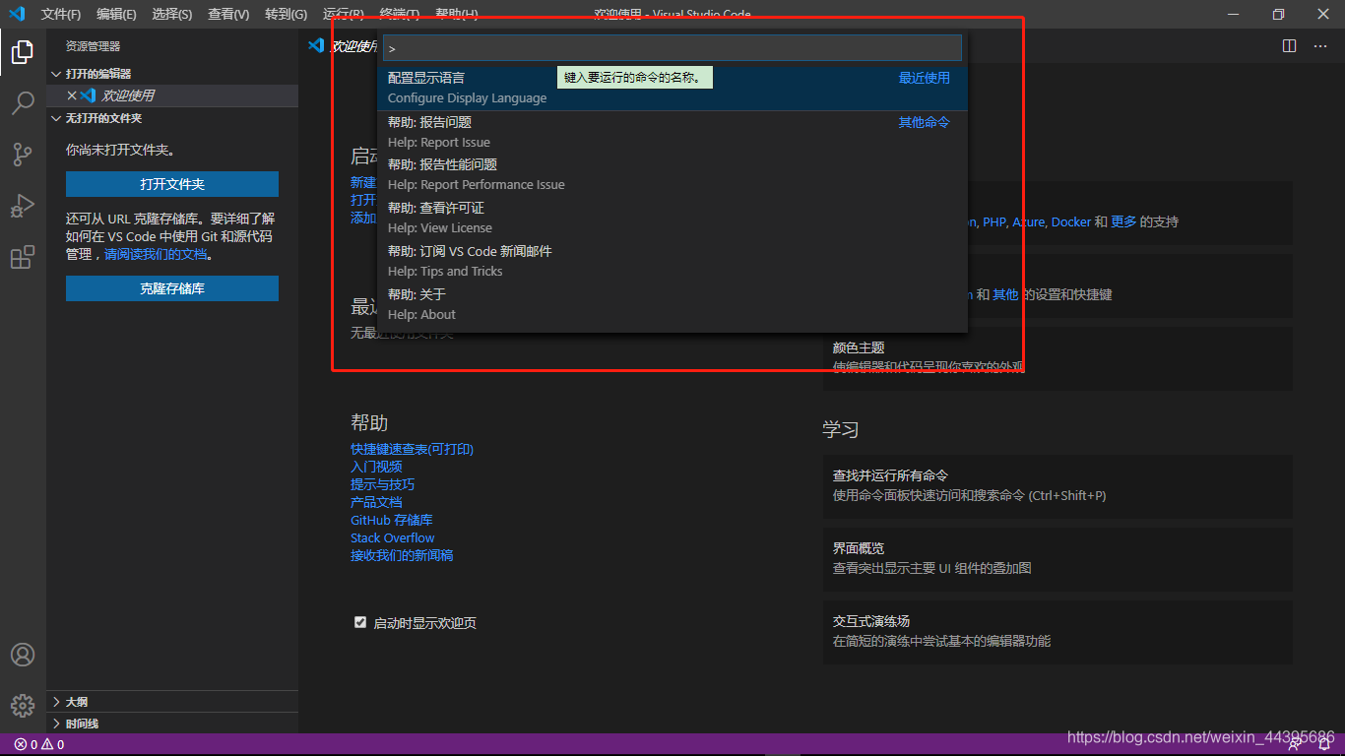
Task: Open the 文件(F) menu
Action: [61, 14]
